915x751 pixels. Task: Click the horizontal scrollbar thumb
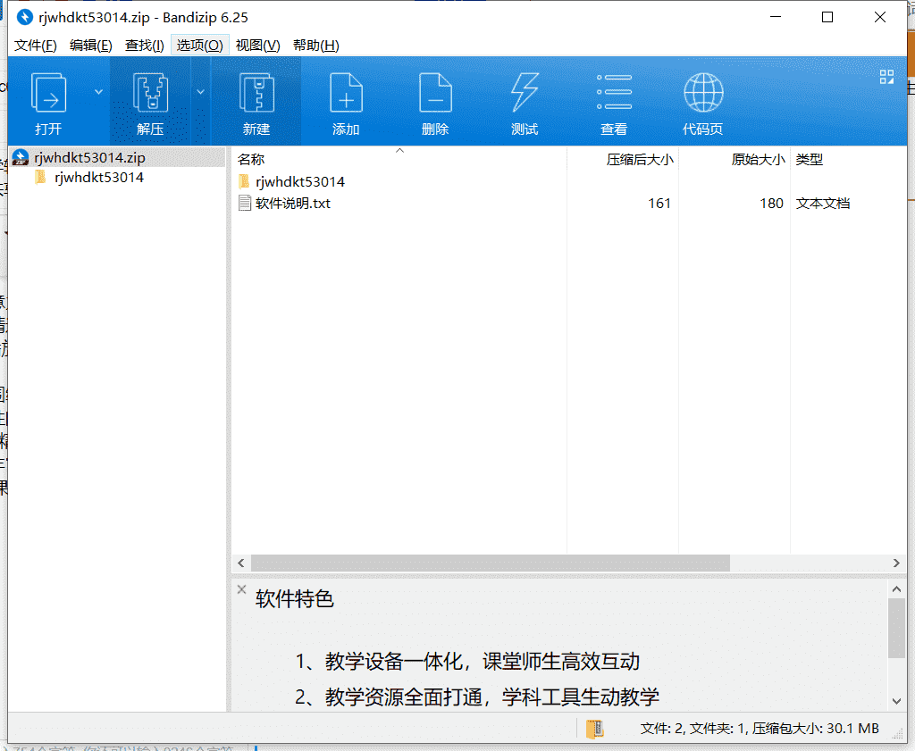(491, 563)
